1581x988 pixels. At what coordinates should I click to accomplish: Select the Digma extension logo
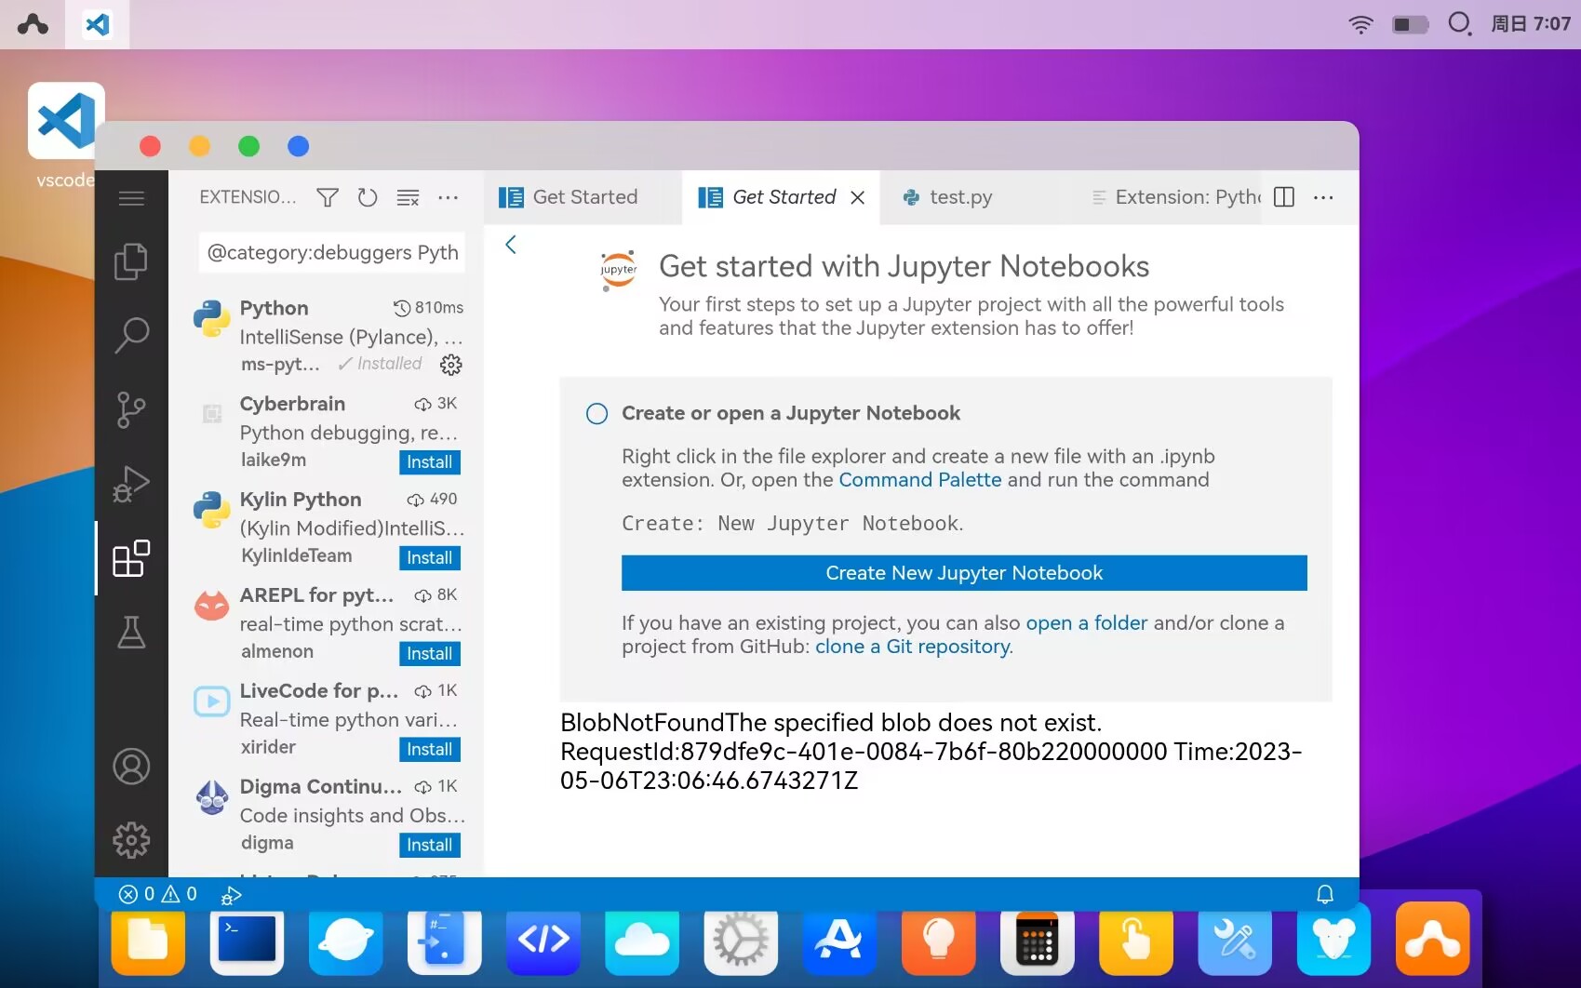(212, 797)
